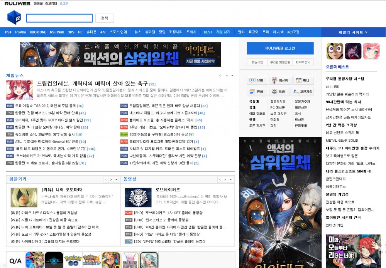Viewport: 386px width, 268px height.
Task: Click previous arrow in 동영상 section
Action: (x=220, y=179)
